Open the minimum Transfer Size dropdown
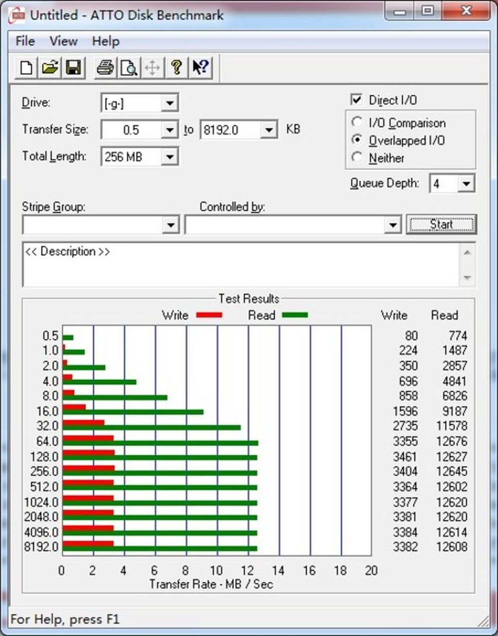Image resolution: width=498 pixels, height=636 pixels. (x=170, y=130)
